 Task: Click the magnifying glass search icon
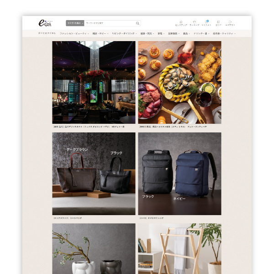pos(137,23)
